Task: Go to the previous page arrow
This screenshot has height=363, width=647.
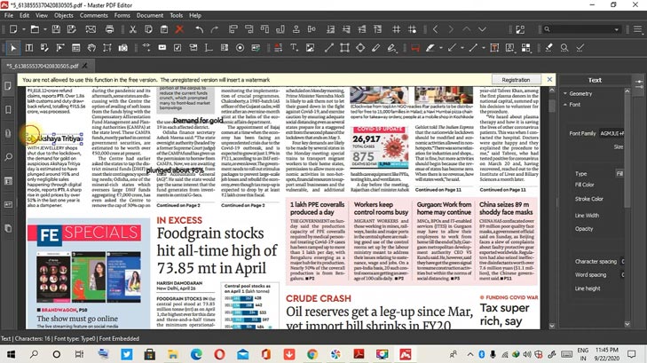Action: (435, 29)
